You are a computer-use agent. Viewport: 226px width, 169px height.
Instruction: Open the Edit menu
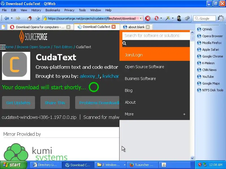(14, 10)
